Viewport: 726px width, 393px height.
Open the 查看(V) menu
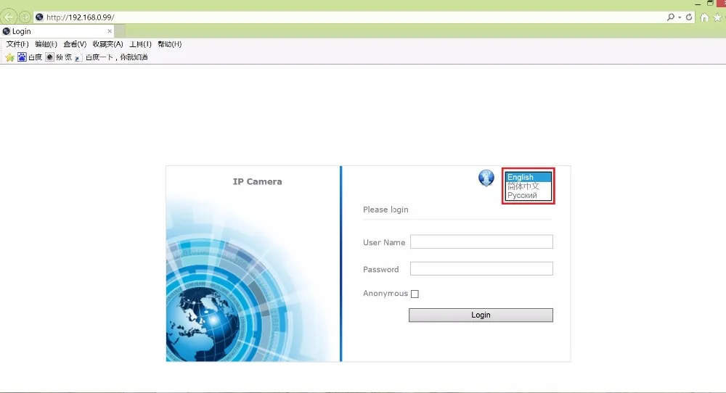click(x=75, y=44)
